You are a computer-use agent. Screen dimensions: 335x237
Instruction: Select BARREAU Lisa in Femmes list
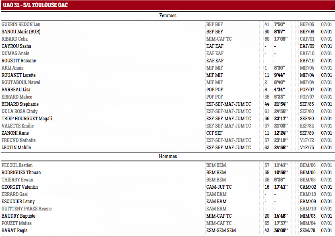16,90
